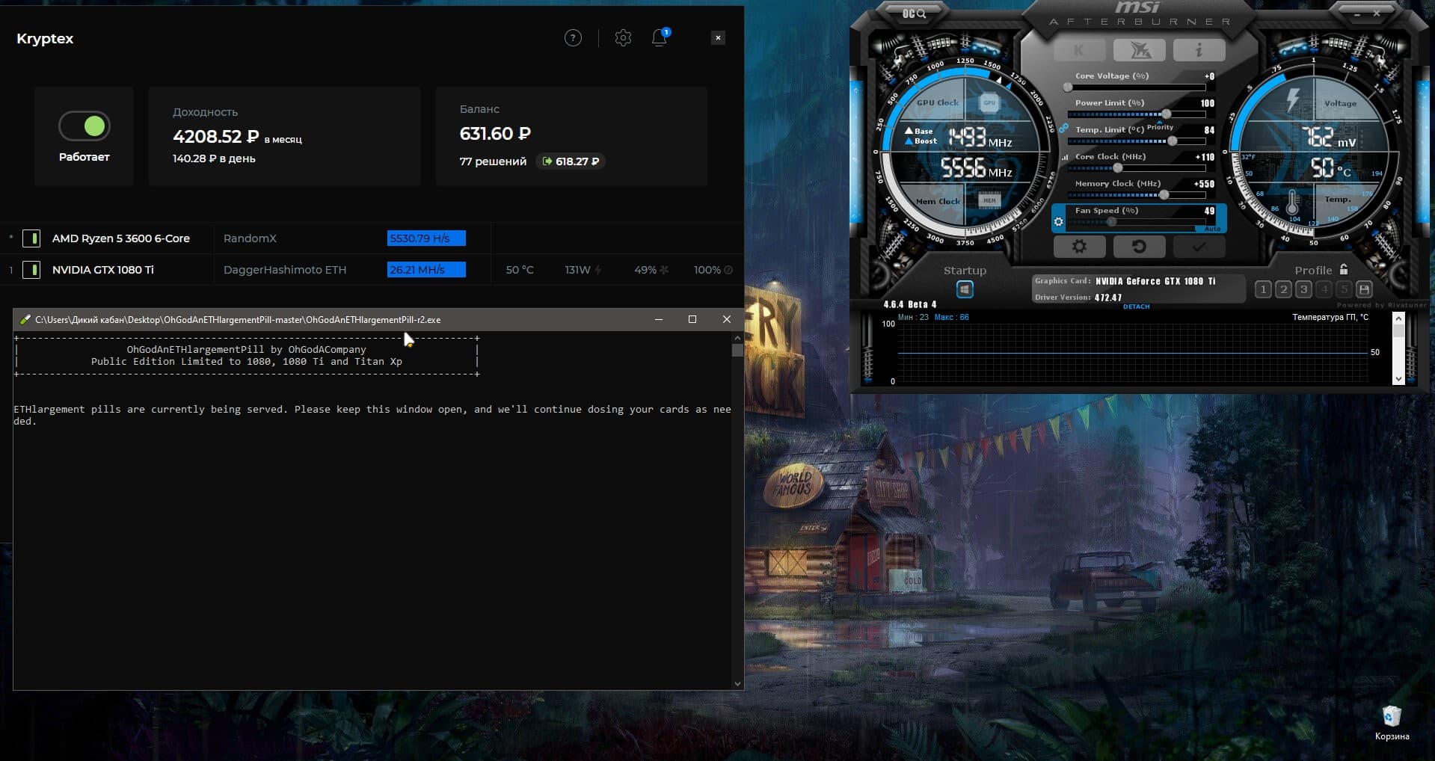Click the Fan Speed slider handle
The height and width of the screenshot is (761, 1435).
pyautogui.click(x=1112, y=222)
